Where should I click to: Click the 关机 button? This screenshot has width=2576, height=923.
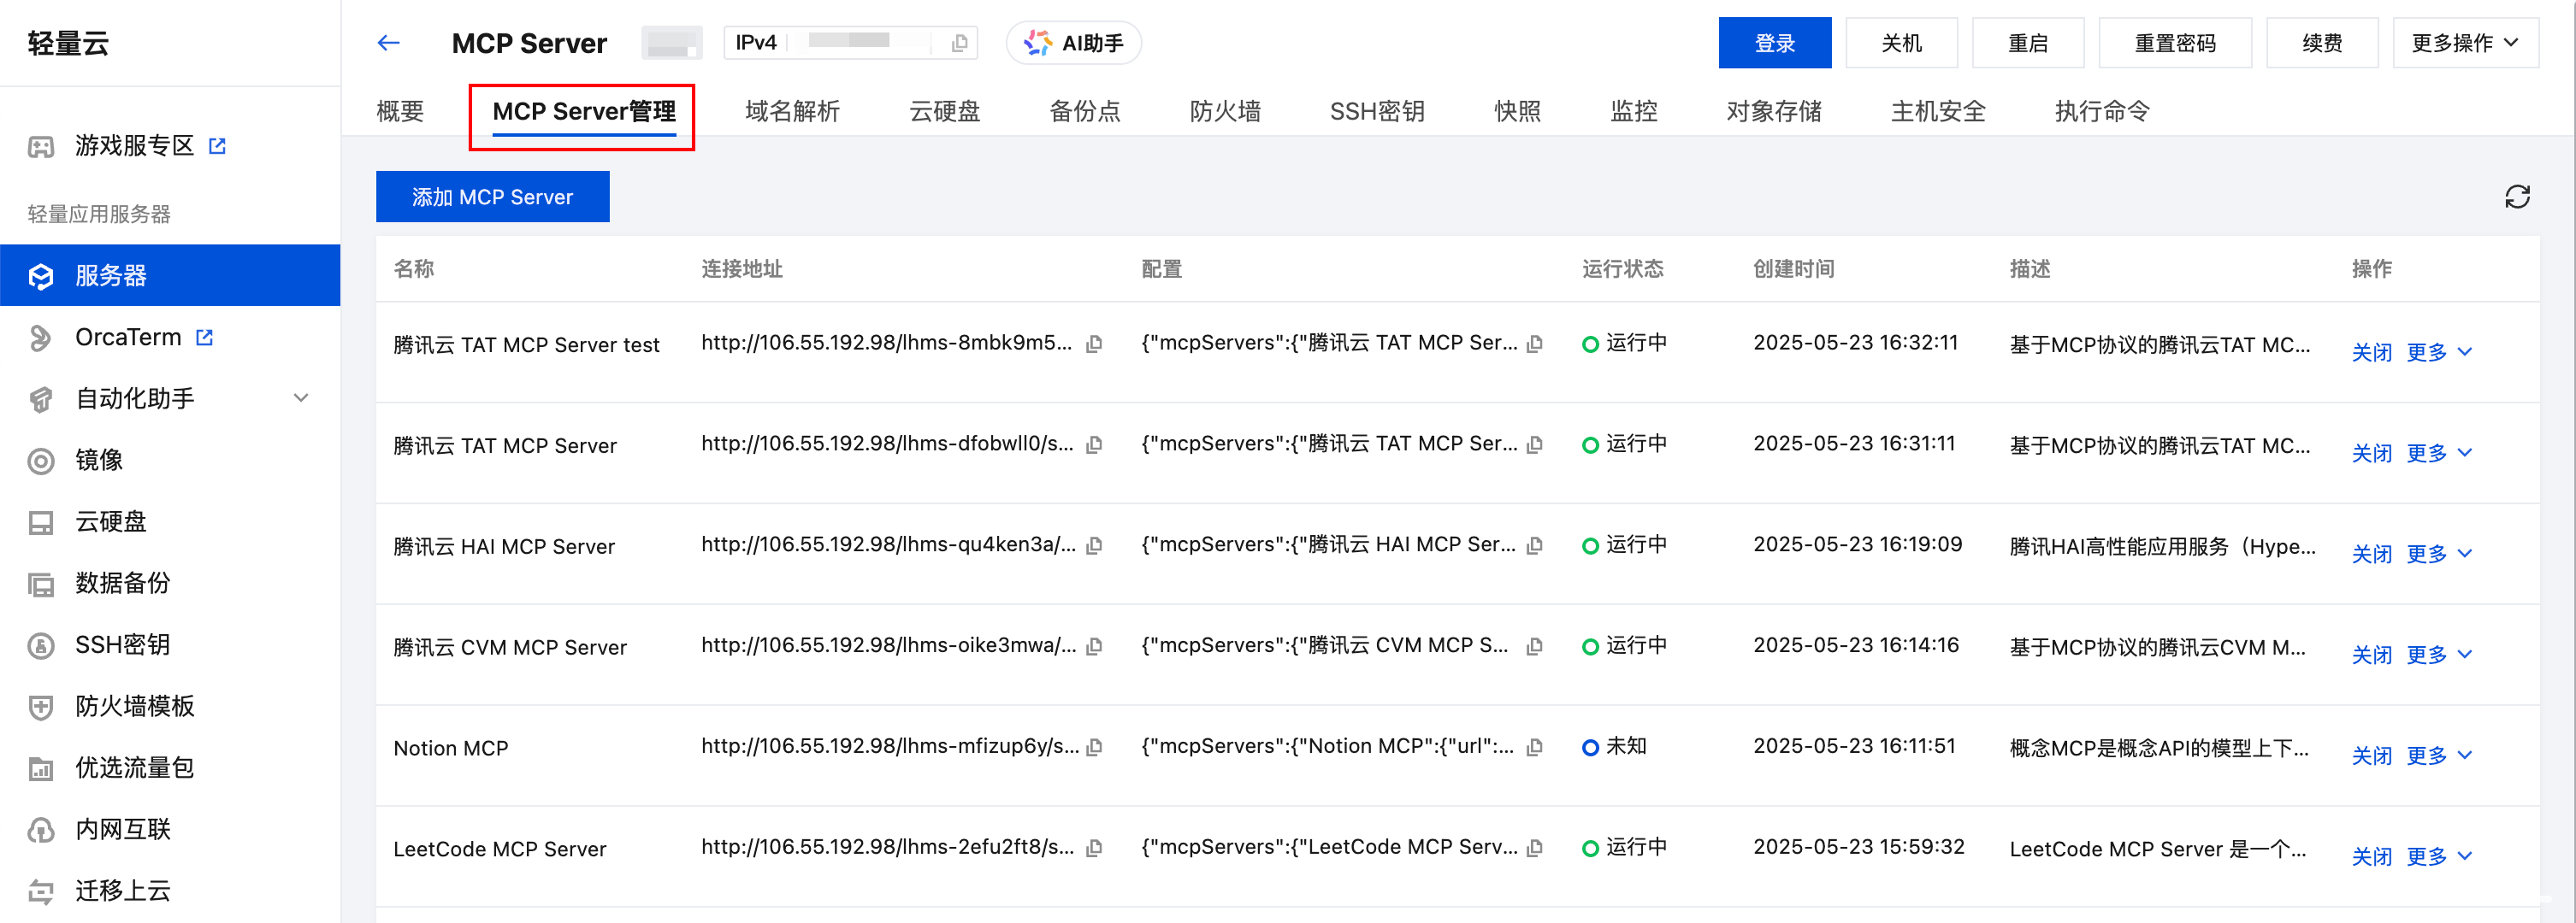(1901, 43)
